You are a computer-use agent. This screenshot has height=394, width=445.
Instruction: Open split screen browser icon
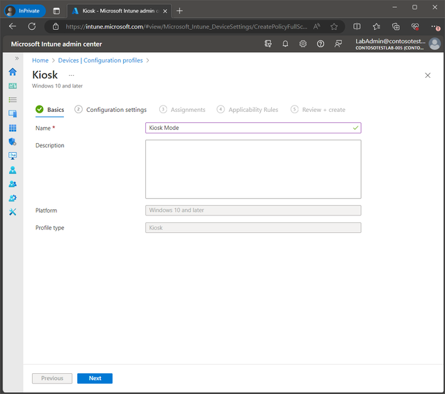tap(357, 26)
